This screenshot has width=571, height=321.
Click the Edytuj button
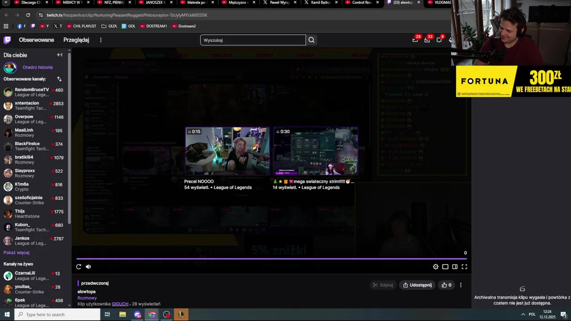pos(383,285)
